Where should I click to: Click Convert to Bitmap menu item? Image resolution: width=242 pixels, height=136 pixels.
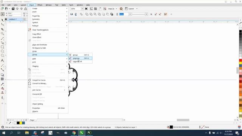[48, 83]
